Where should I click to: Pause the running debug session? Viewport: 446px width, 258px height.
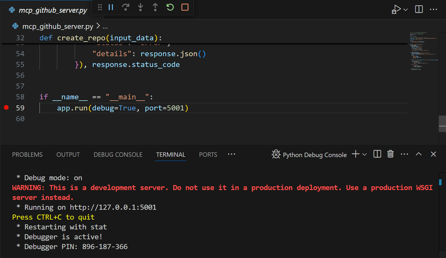[111, 7]
